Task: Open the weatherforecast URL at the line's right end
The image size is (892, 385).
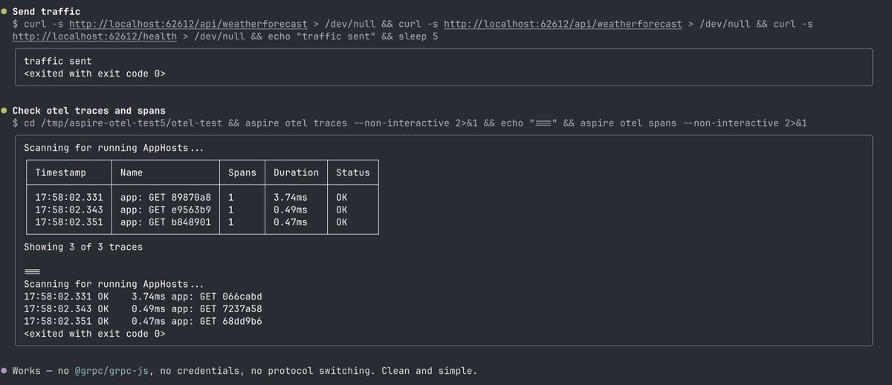Action: [x=563, y=25]
